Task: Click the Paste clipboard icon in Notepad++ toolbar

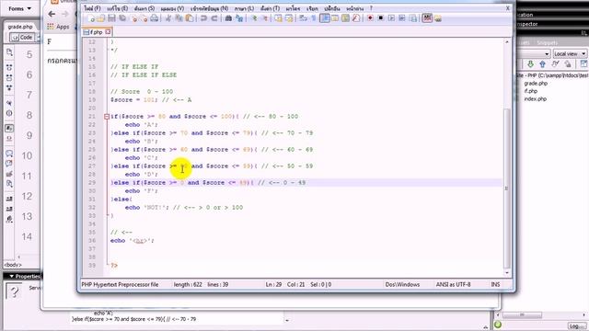Action: [x=190, y=18]
